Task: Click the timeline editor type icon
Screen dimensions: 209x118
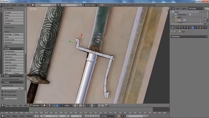Action: (x=3, y=116)
